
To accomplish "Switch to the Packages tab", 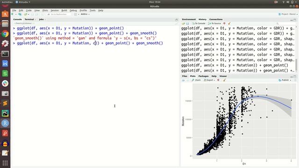I will [204, 76].
